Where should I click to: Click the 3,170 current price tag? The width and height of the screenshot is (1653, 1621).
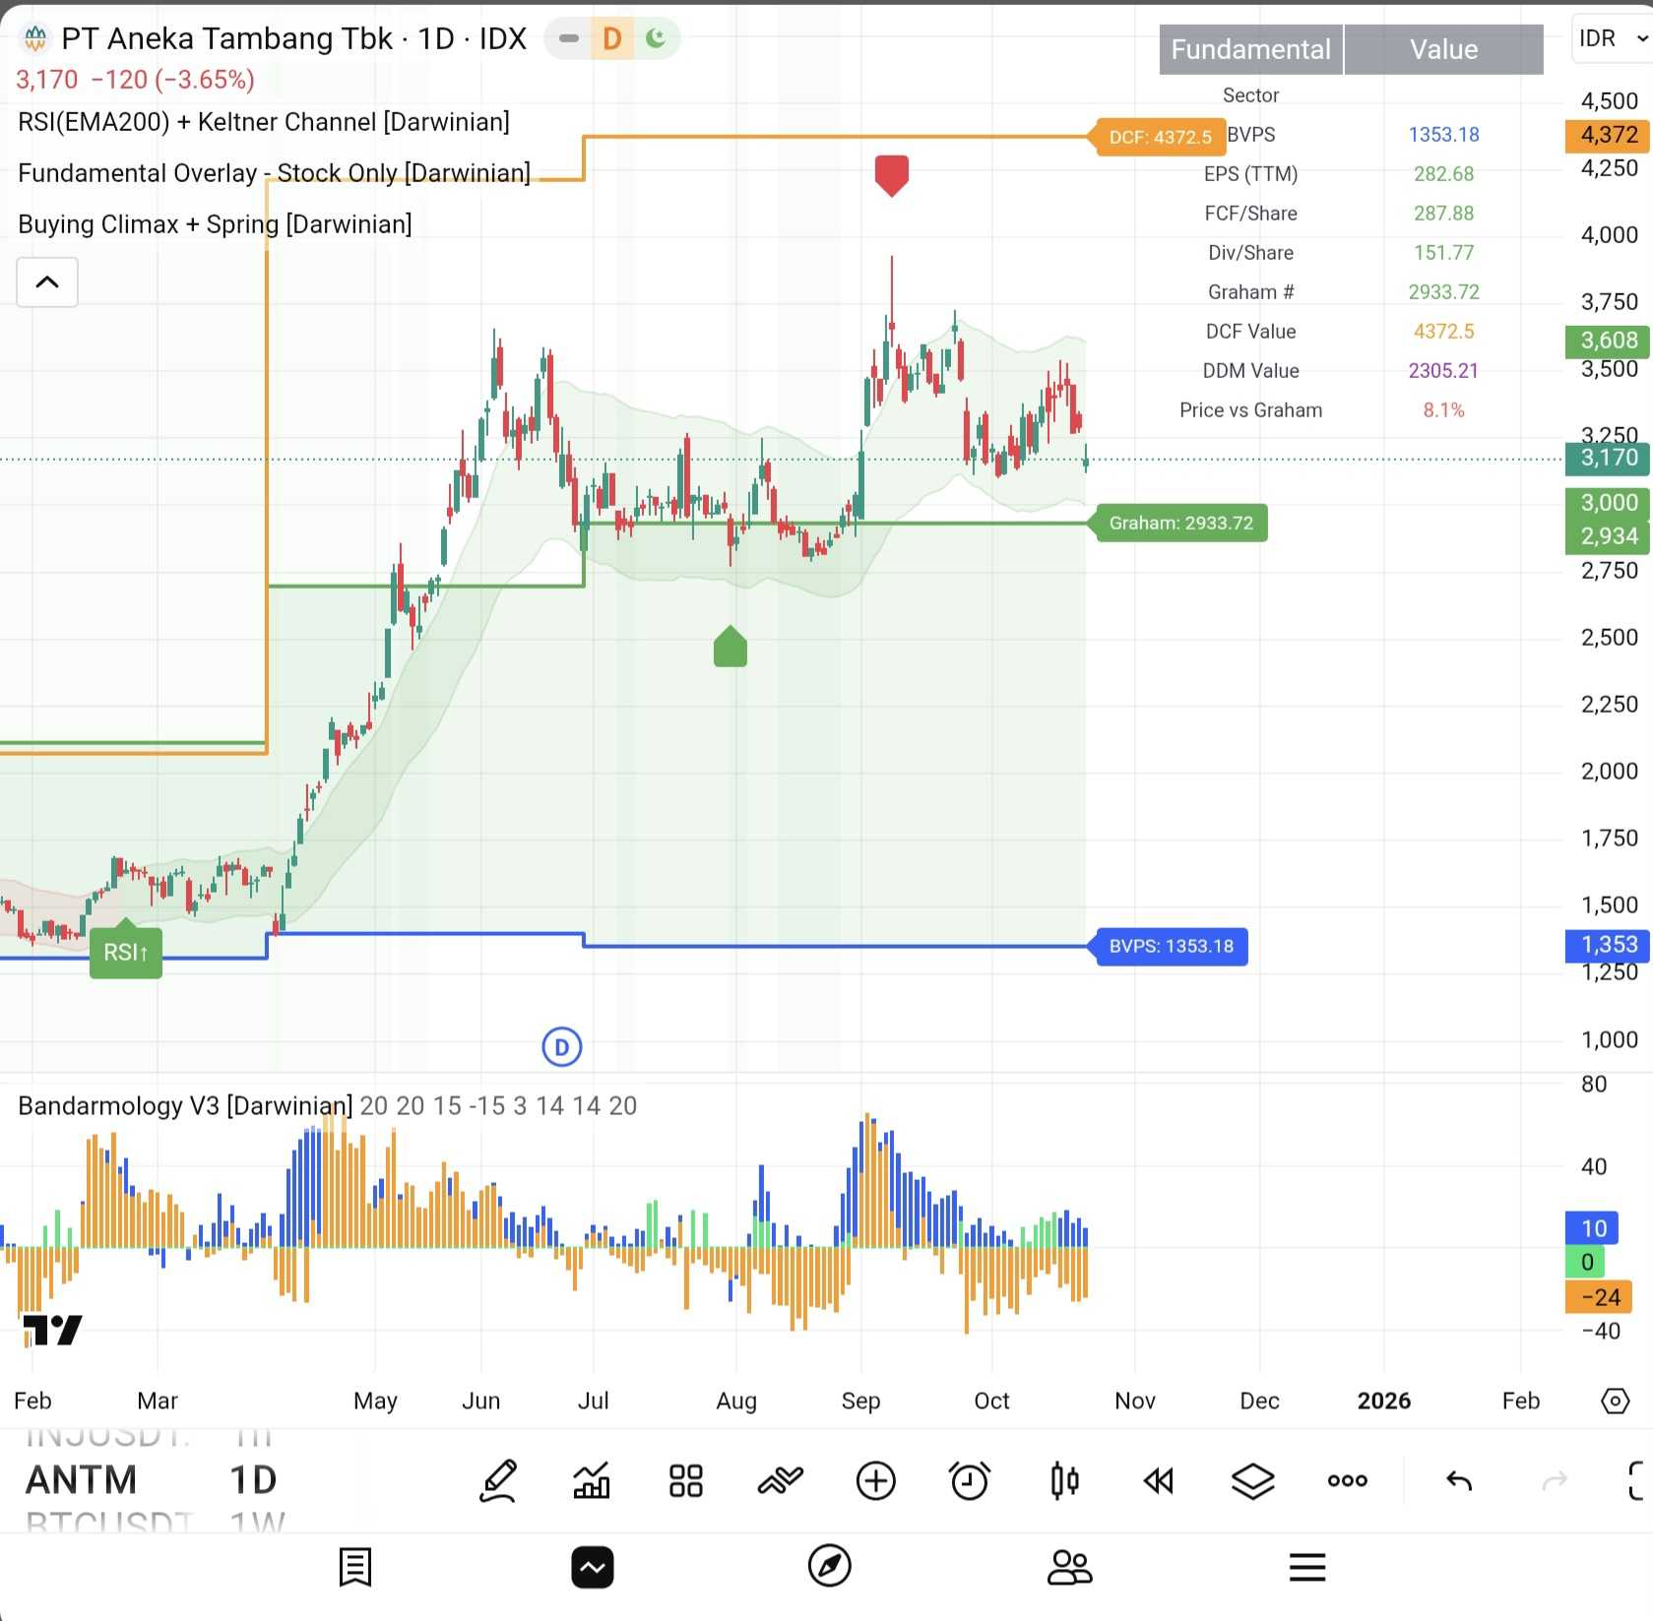(x=1608, y=458)
